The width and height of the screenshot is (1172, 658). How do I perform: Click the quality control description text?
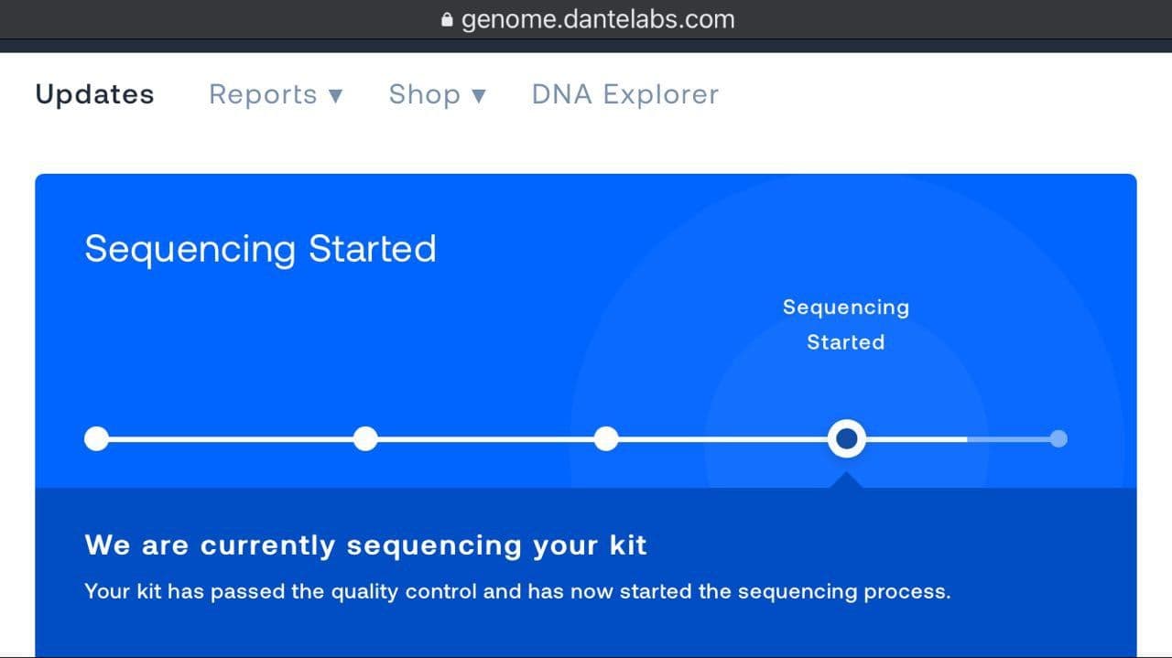[517, 591]
